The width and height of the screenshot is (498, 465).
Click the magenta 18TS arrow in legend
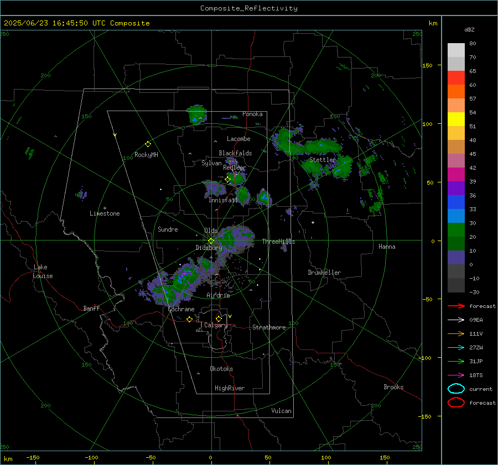point(456,375)
